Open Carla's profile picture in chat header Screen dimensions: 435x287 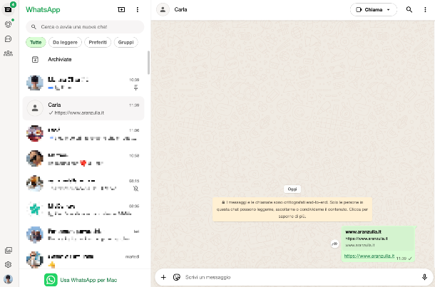point(163,10)
